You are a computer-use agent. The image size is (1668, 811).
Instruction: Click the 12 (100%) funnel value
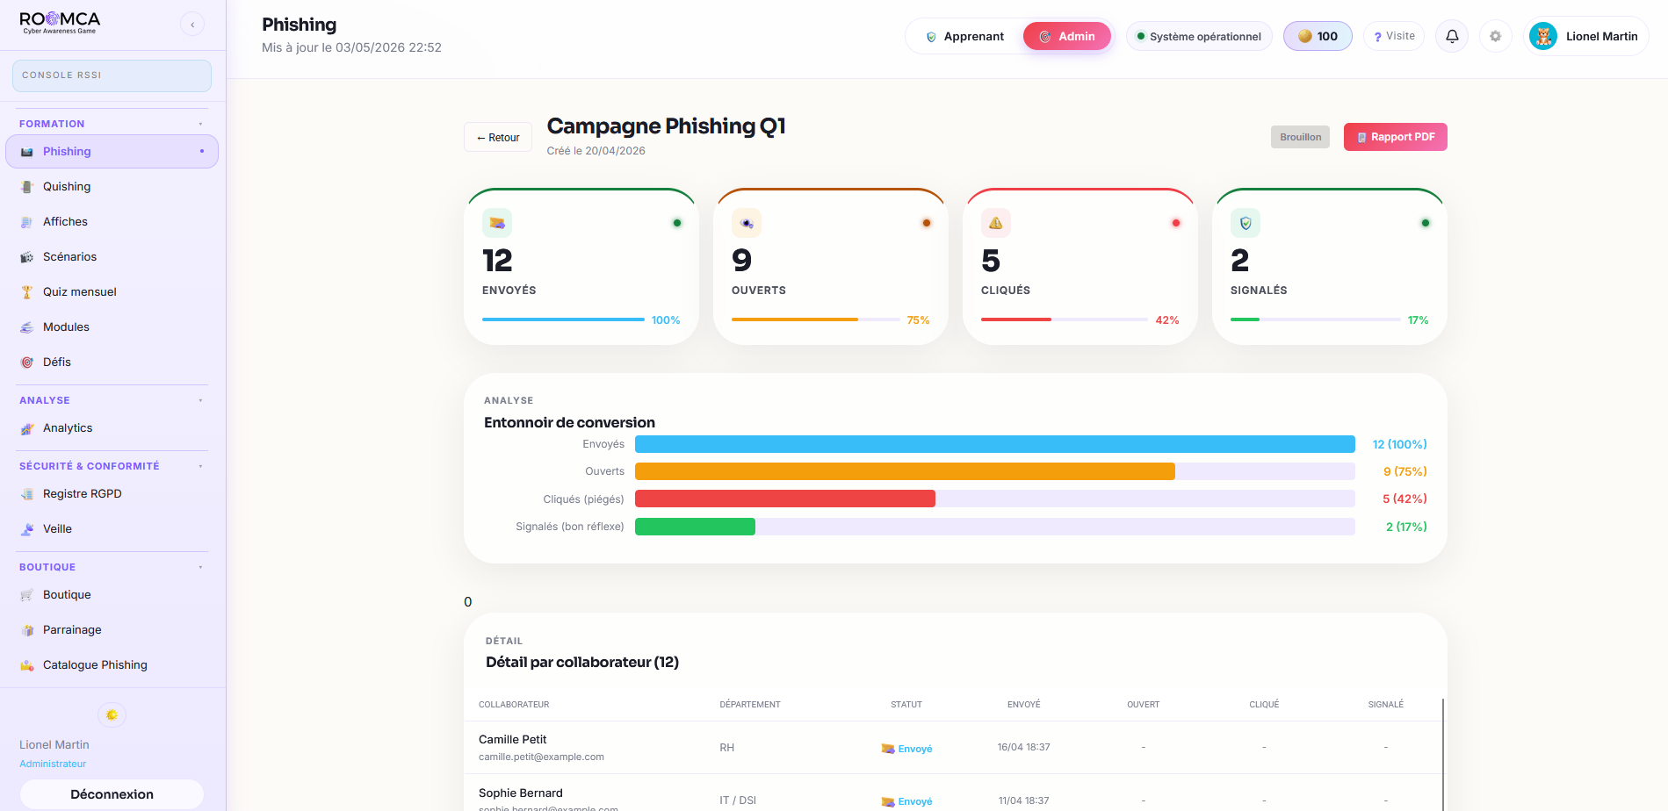click(x=1399, y=444)
